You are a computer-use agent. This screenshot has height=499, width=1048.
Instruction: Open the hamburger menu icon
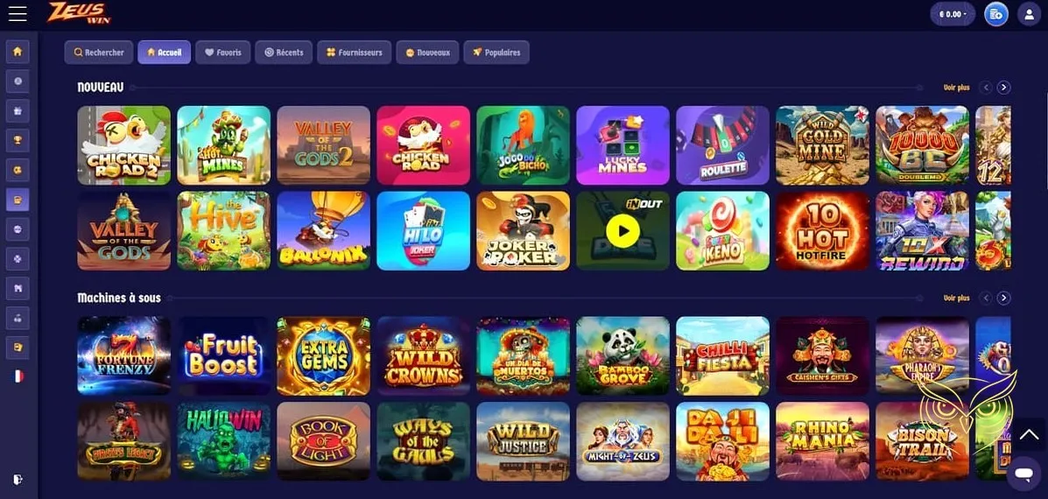18,13
